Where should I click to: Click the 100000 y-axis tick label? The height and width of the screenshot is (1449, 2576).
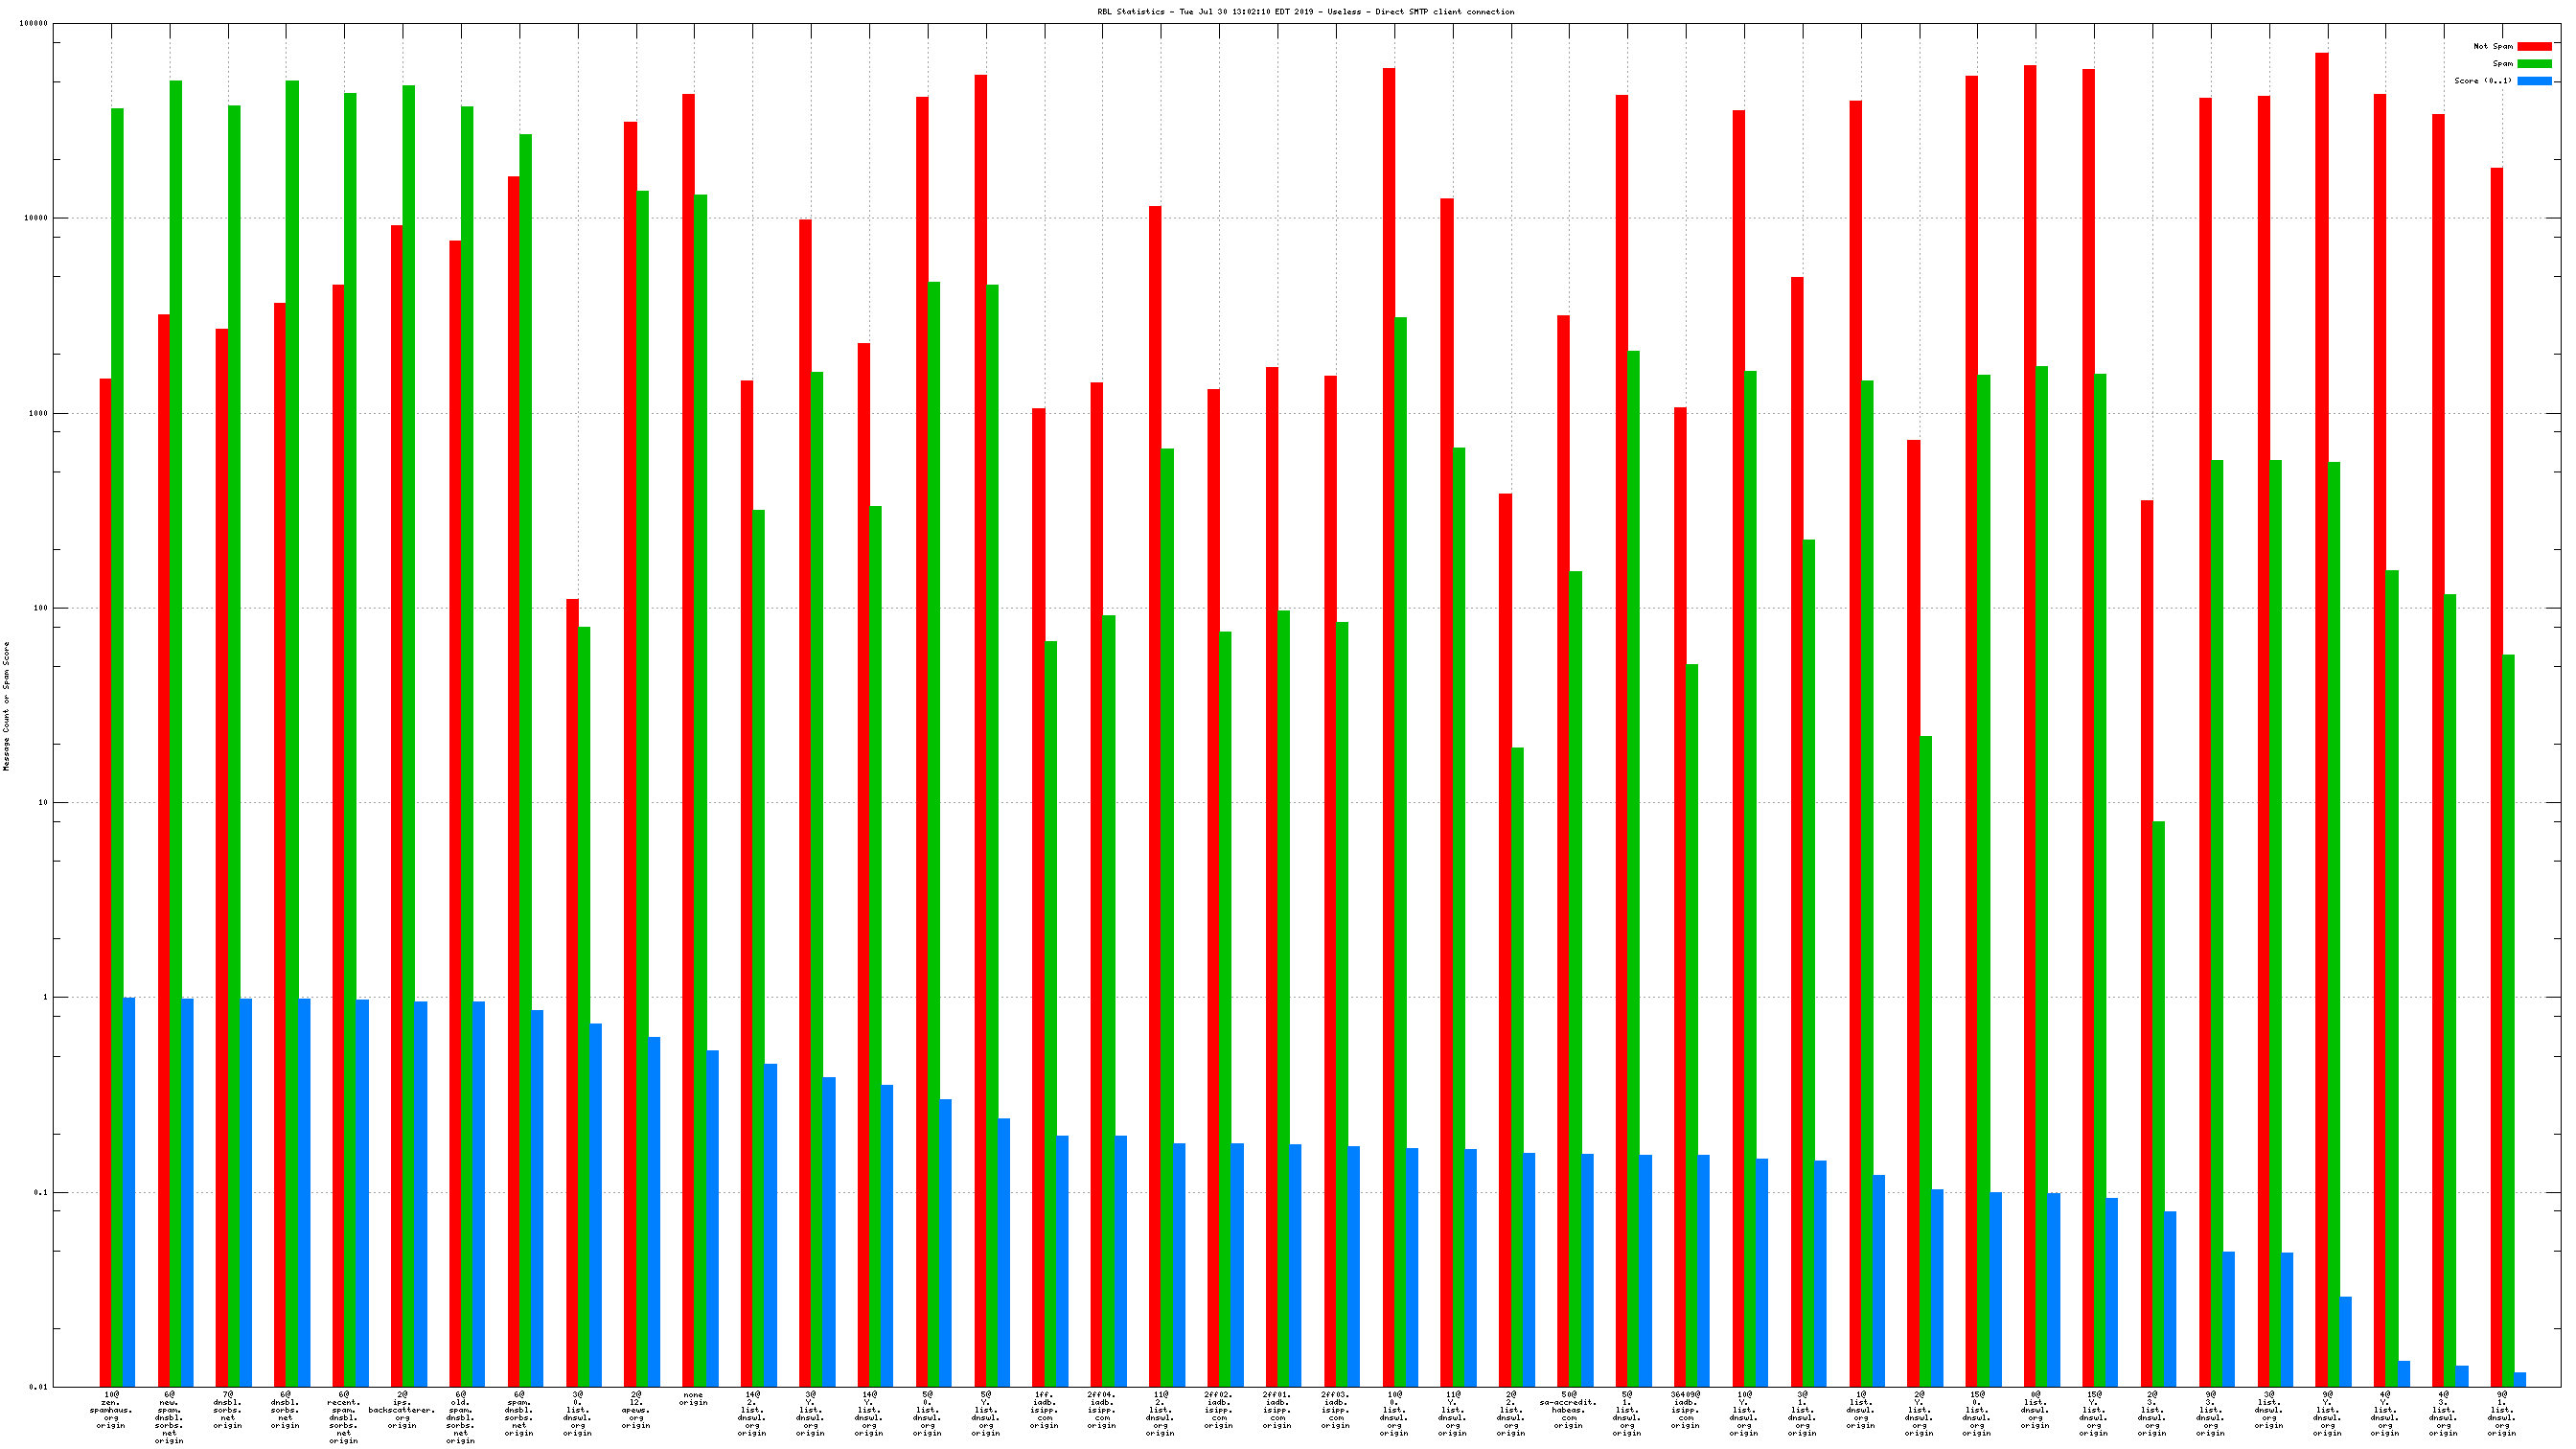(x=33, y=24)
